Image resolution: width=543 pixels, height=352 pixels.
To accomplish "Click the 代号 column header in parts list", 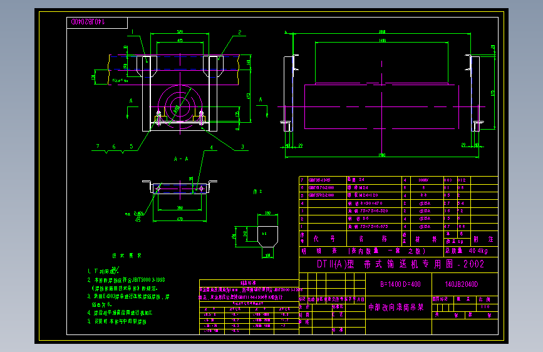I will [324, 239].
